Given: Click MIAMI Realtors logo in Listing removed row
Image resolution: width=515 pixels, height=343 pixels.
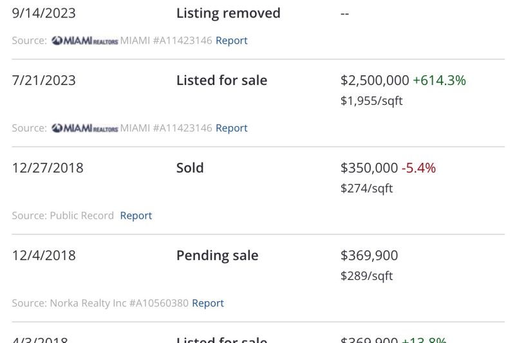Looking at the screenshot, I should pyautogui.click(x=84, y=41).
